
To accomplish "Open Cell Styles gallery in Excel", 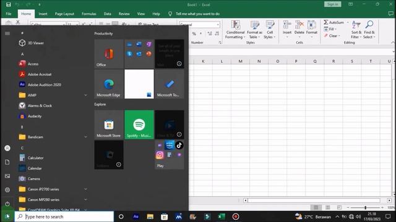I will click(270, 30).
